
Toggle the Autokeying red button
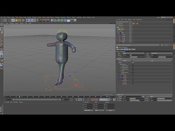[x=94, y=100]
